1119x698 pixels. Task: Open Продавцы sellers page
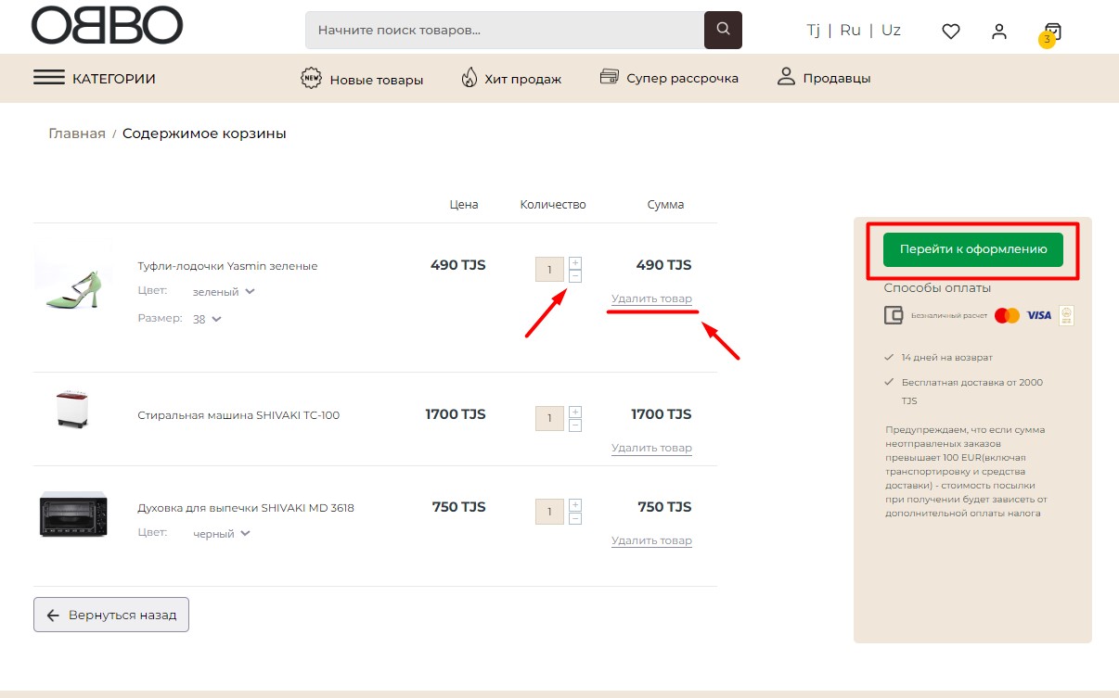824,79
